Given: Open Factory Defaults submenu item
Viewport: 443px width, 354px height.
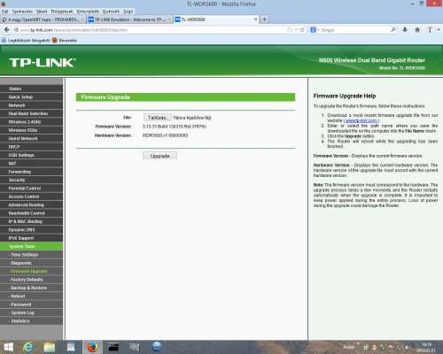Looking at the screenshot, I should coord(31,280).
